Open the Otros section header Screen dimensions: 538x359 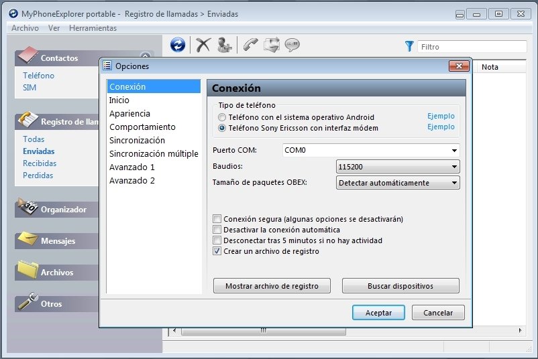pos(57,304)
